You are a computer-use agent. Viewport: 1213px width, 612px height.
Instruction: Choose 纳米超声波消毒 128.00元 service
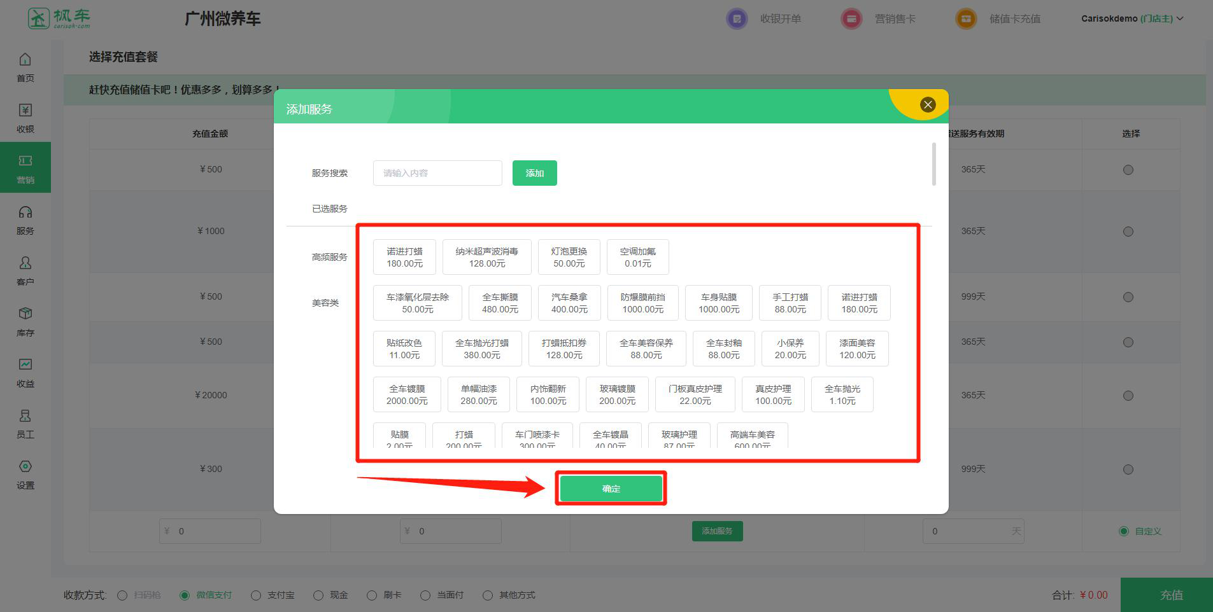[x=487, y=257]
